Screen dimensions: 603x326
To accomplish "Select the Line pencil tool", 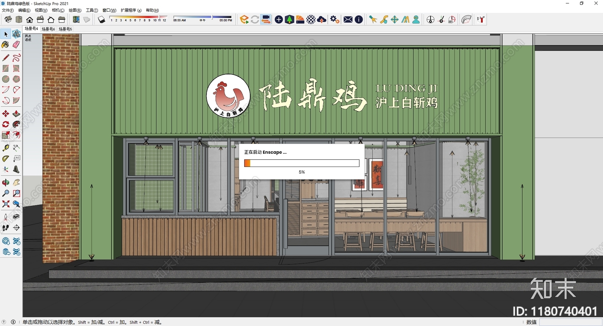I will 6,58.
